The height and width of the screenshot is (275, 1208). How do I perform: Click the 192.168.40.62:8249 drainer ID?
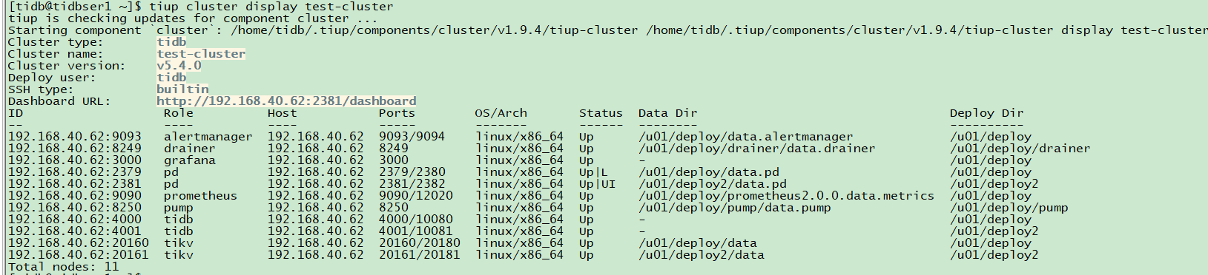[74, 149]
